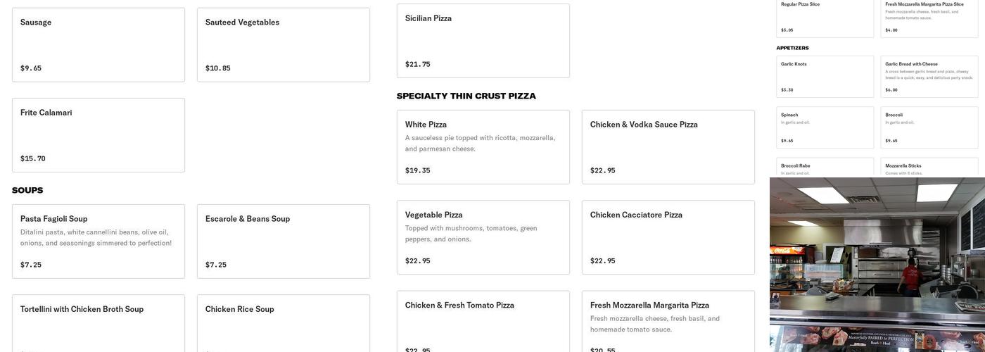
Task: Click the restaurant kitchen photo
Action: point(877,264)
